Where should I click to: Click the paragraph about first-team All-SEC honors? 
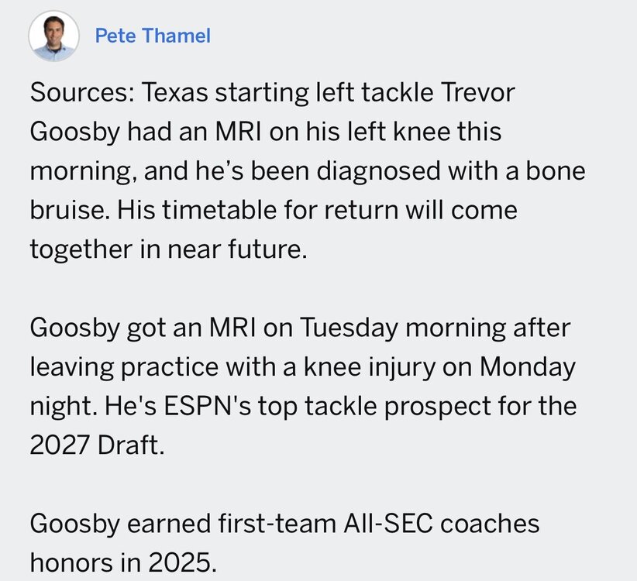pyautogui.click(x=284, y=543)
